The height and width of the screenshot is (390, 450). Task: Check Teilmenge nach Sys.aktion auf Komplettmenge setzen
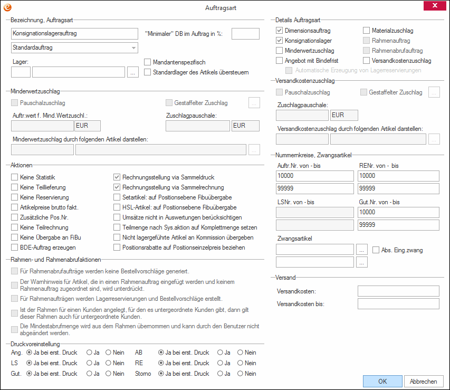coord(117,227)
